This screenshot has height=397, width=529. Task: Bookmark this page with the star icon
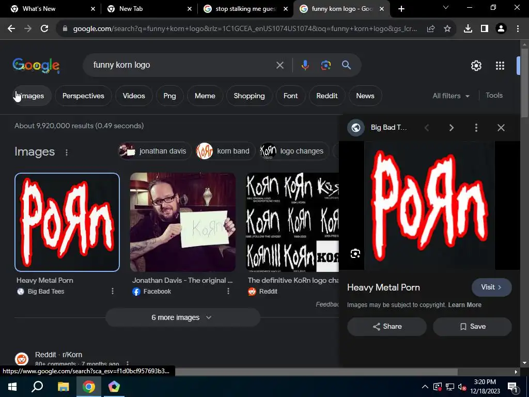click(x=447, y=29)
